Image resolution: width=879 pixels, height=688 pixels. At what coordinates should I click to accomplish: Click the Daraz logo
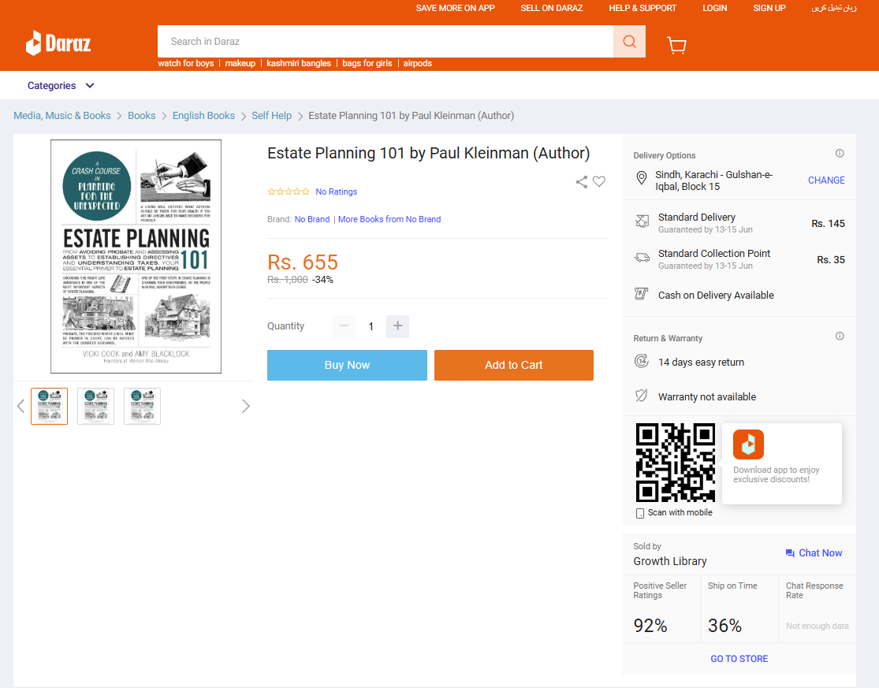coord(58,43)
